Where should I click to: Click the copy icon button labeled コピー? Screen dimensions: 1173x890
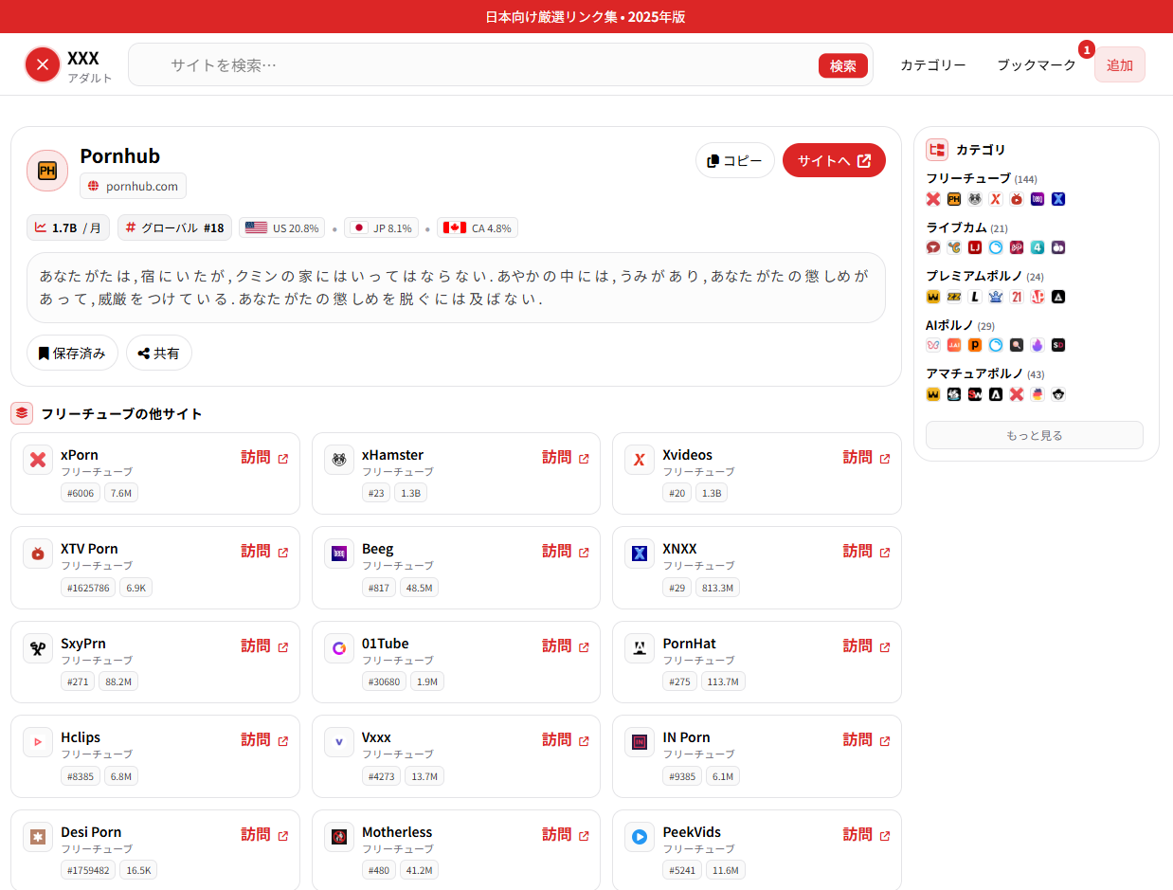click(734, 160)
